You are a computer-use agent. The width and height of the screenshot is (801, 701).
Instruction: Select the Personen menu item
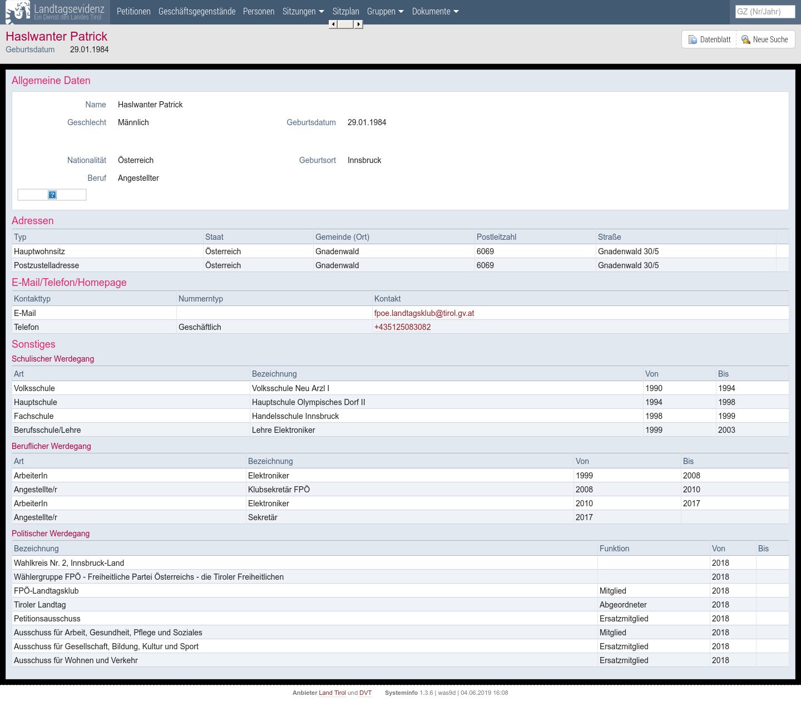click(259, 12)
